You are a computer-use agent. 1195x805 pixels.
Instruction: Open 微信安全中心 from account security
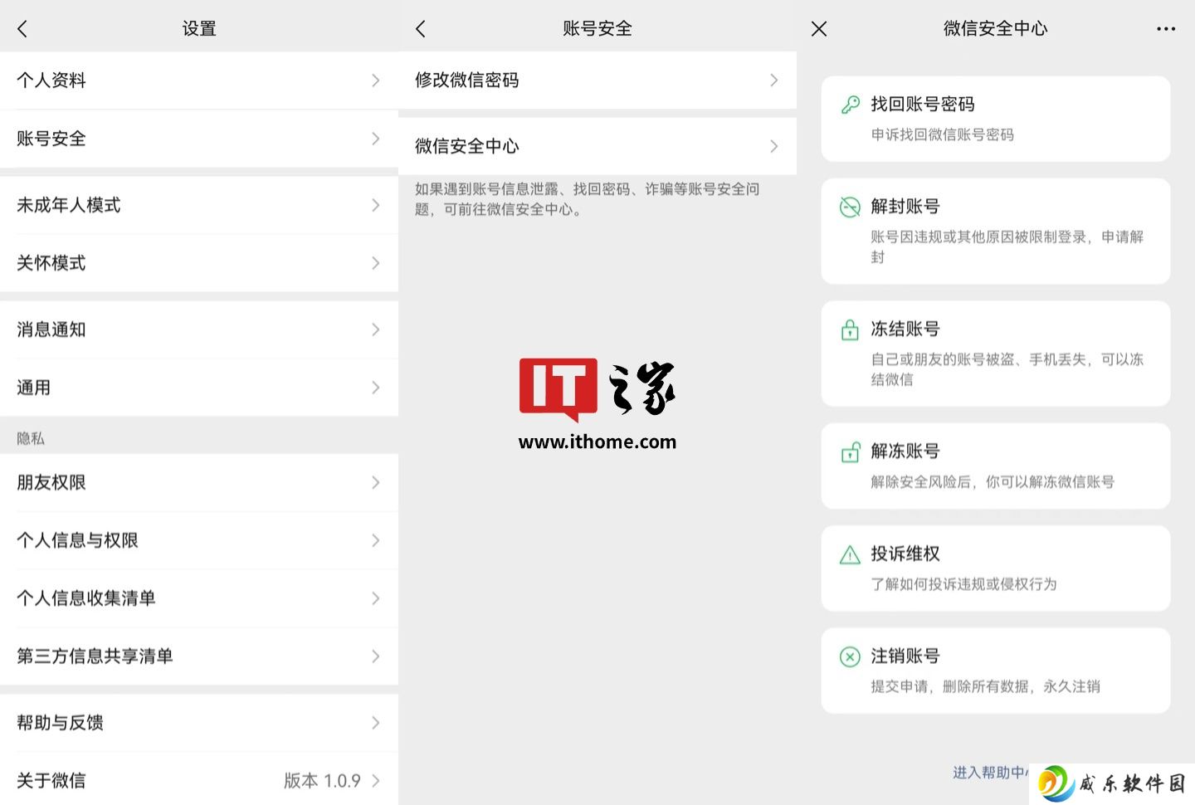tap(597, 146)
